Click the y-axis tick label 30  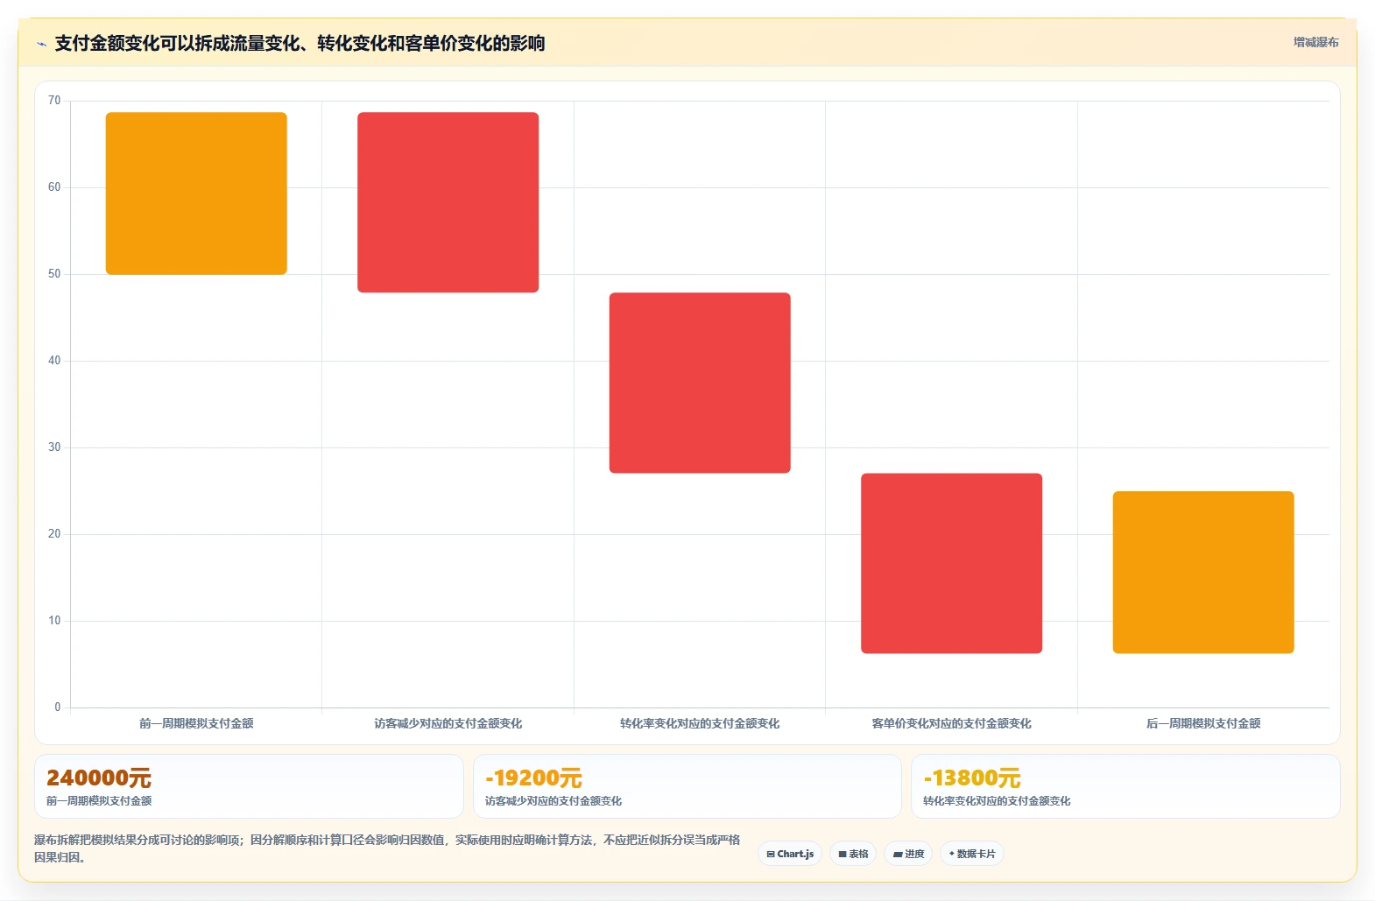(54, 447)
